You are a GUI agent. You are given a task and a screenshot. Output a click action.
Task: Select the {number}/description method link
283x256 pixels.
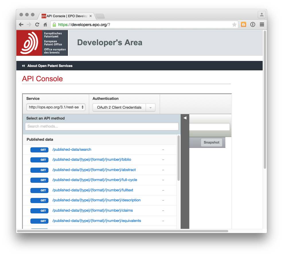(96, 201)
